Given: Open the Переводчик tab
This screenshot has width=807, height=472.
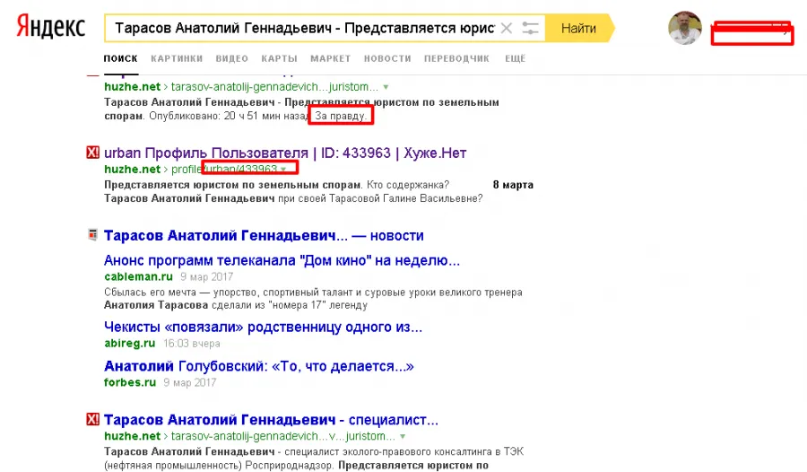Looking at the screenshot, I should coord(457,58).
